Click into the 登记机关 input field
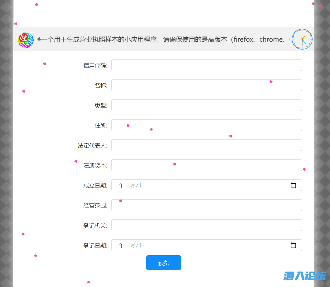Screen dimensions: 330x287 (206, 225)
